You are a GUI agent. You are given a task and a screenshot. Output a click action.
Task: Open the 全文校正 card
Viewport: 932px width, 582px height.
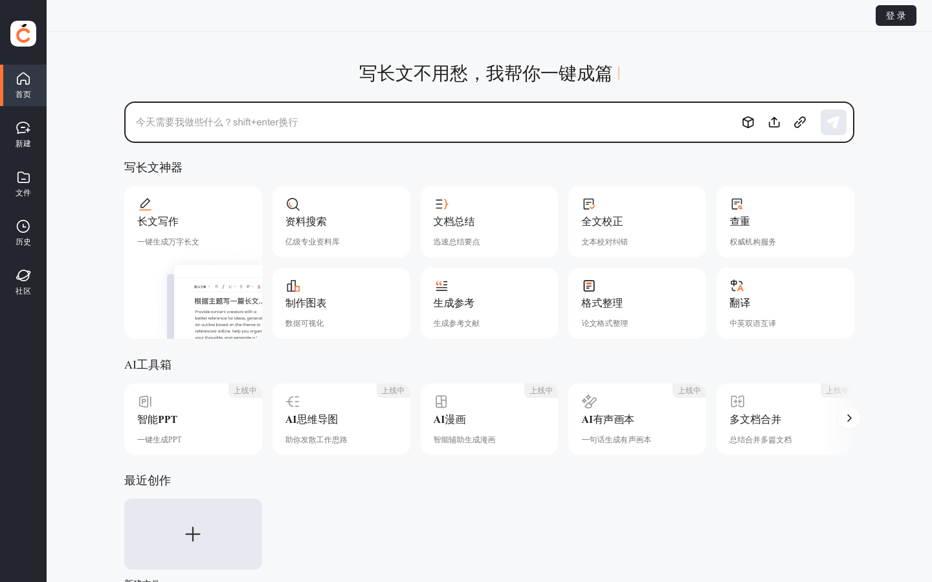click(637, 222)
